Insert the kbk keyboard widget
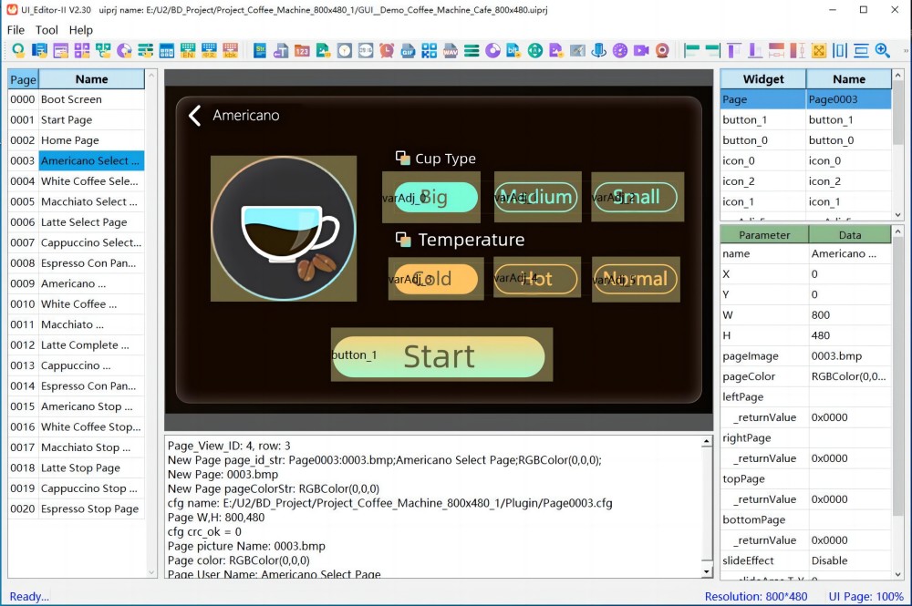 231,50
